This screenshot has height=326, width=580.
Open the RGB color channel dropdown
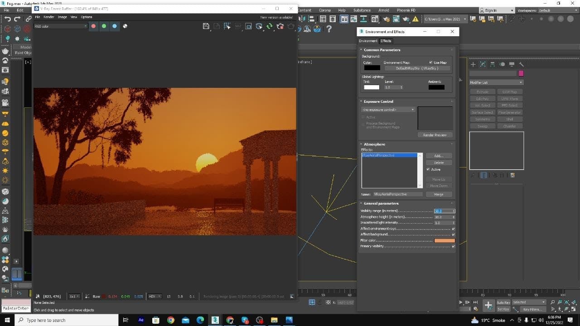coord(61,26)
